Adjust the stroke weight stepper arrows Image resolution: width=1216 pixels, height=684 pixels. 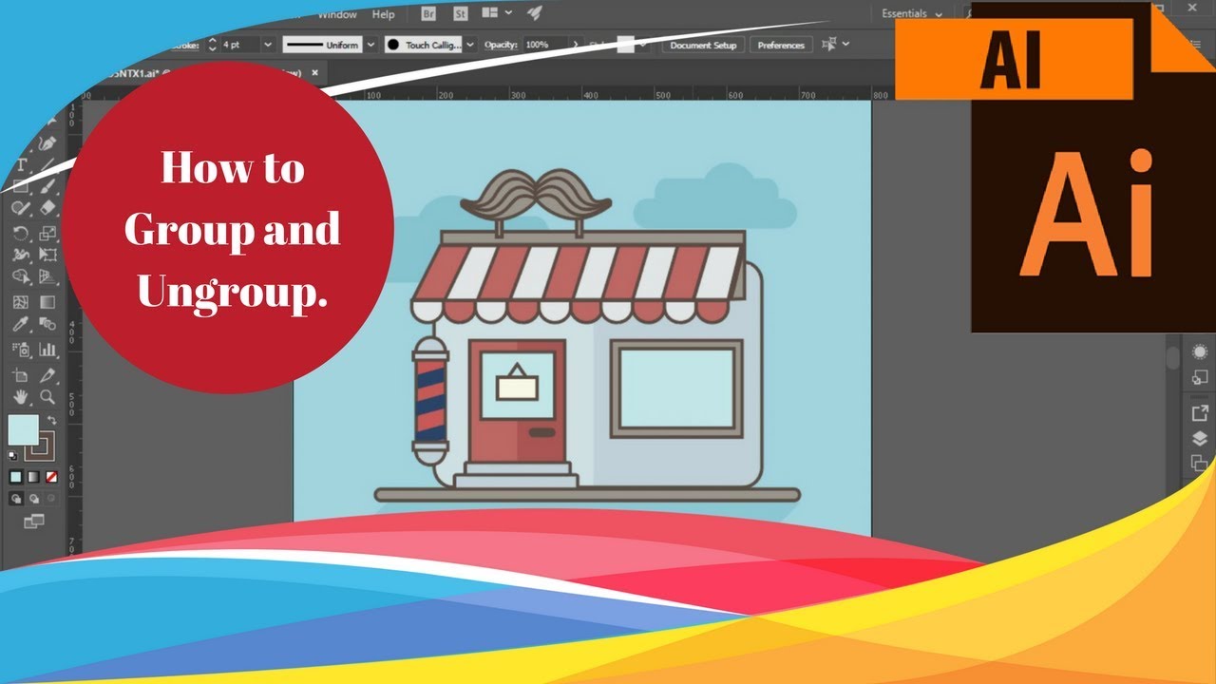coord(212,45)
